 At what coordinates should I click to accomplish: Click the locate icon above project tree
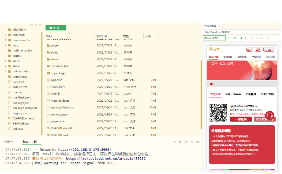tap(31, 25)
